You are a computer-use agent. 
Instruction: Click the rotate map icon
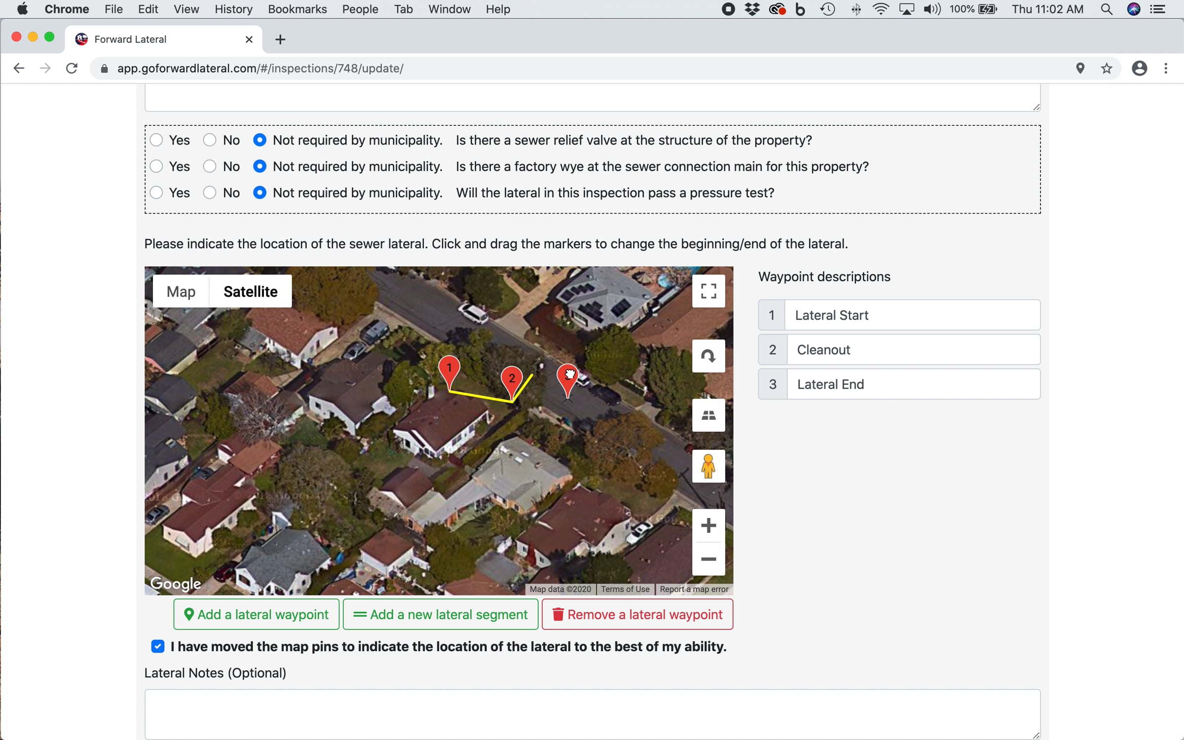pyautogui.click(x=708, y=356)
